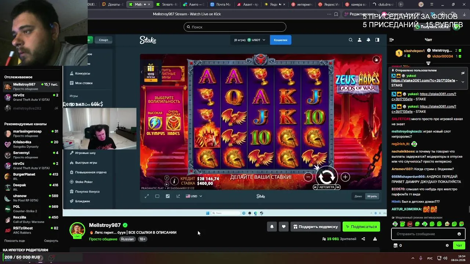This screenshot has height=264, width=470.
Task: Open the Stake live stats chart icon
Action: click(x=168, y=196)
